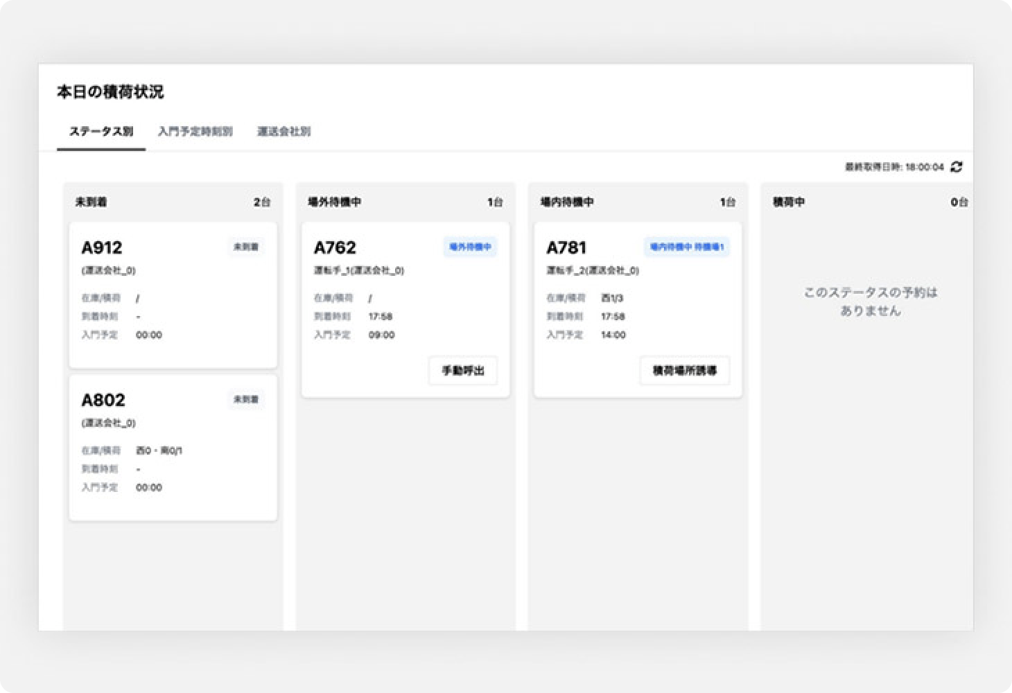Click the 最終取得日時 timestamp text
1012x693 pixels.
coord(894,167)
